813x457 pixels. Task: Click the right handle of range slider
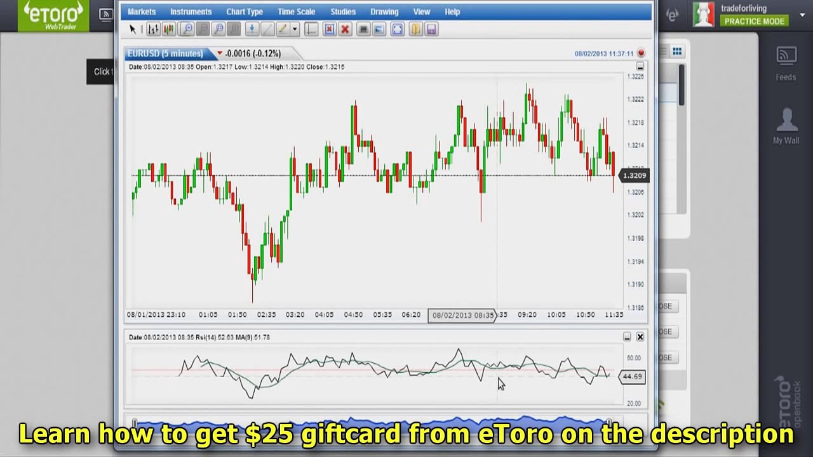click(610, 423)
